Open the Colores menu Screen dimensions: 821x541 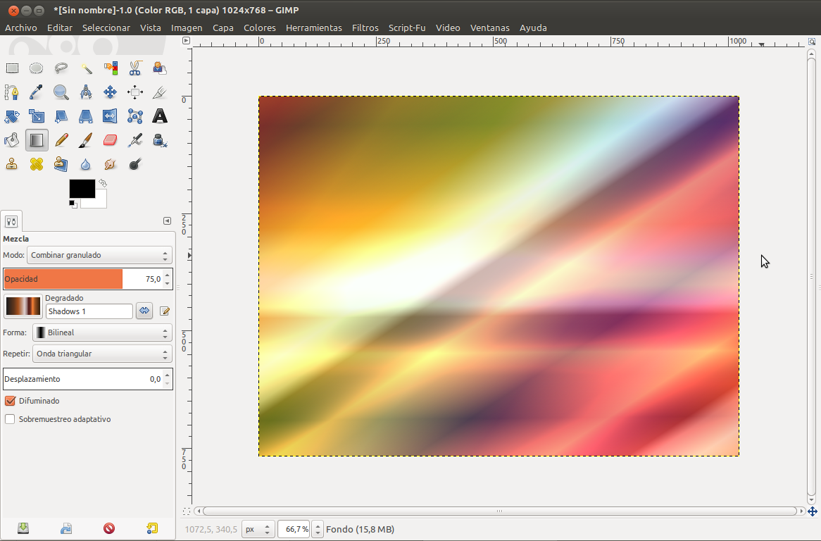click(x=259, y=27)
